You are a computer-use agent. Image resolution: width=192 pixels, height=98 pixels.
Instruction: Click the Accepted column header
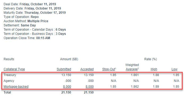tap(87, 69)
